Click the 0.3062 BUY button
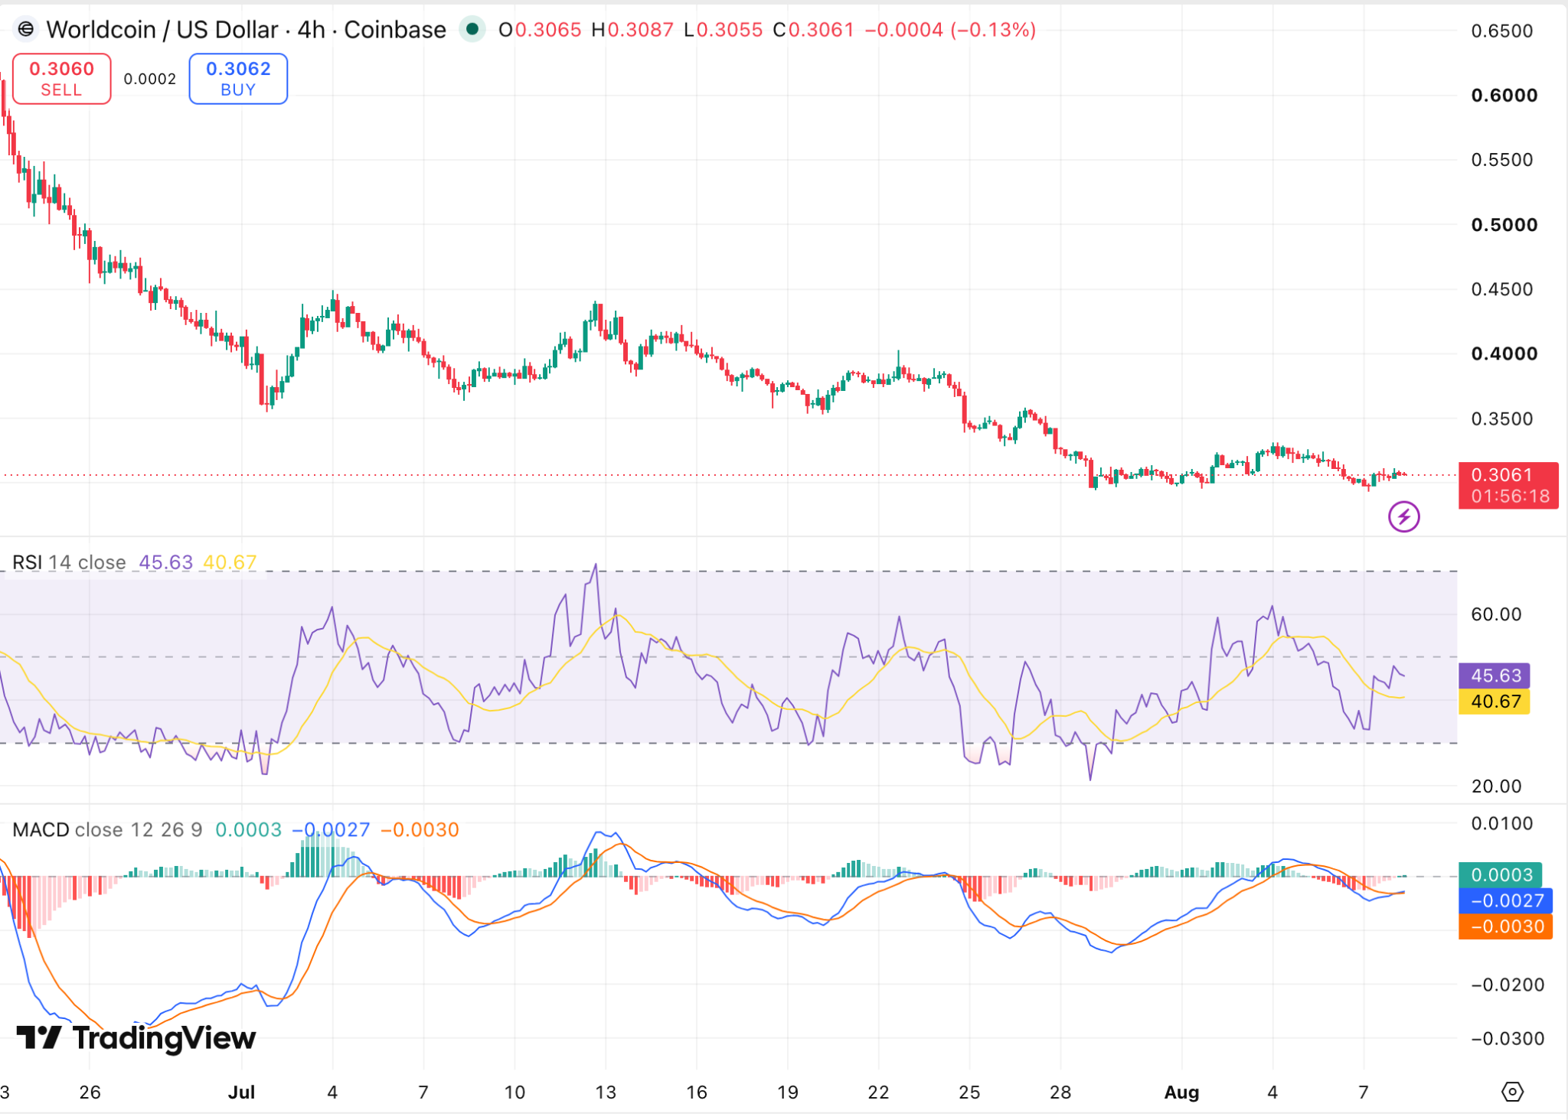The height and width of the screenshot is (1120, 1568). [238, 79]
